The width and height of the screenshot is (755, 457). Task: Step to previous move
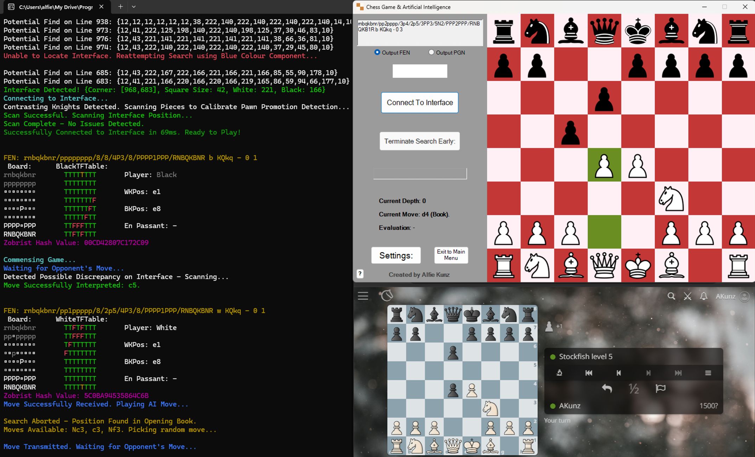coord(619,373)
